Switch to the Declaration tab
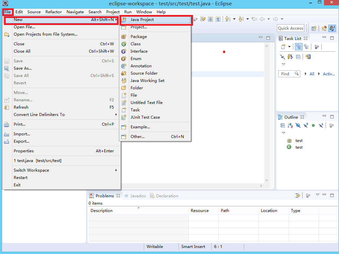 click(x=164, y=196)
